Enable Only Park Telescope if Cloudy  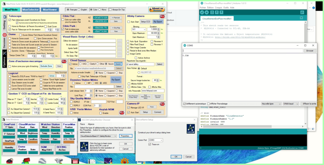tap(79, 76)
